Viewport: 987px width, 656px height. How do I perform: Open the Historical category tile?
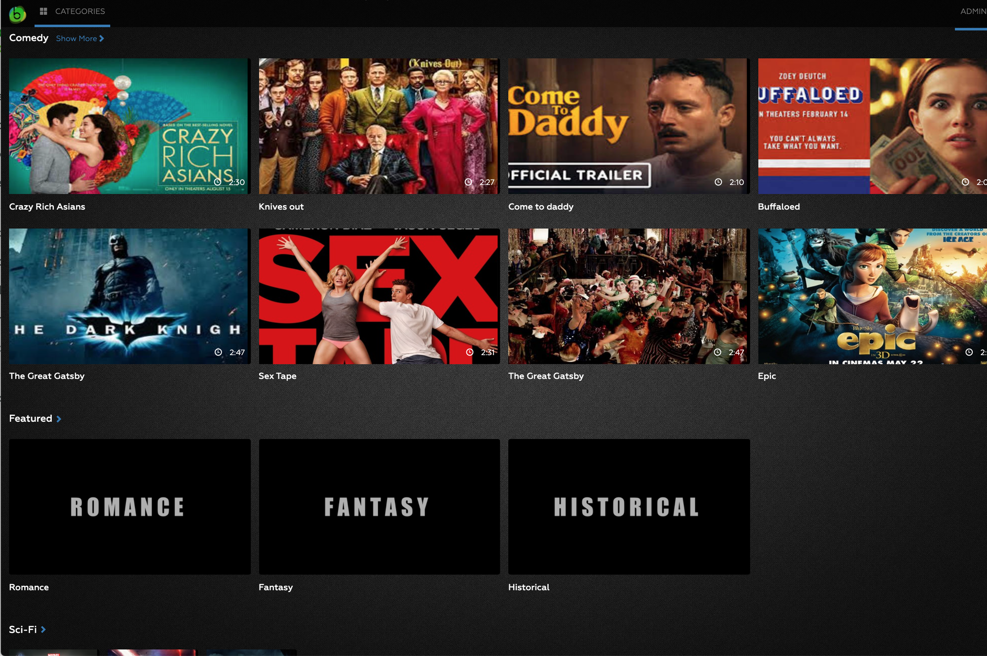629,507
